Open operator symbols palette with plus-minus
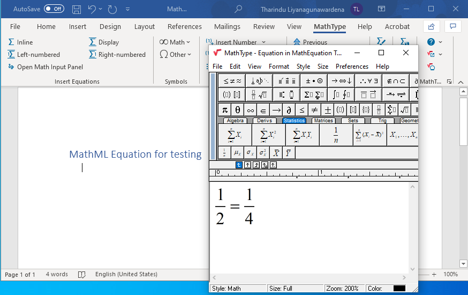This screenshot has height=295, width=468. 314,80
